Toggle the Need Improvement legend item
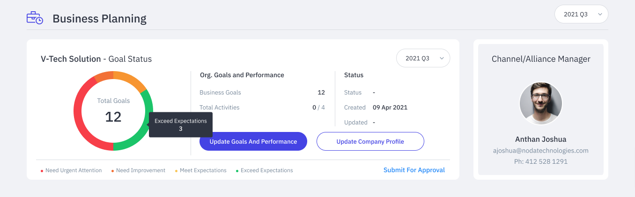 [138, 170]
